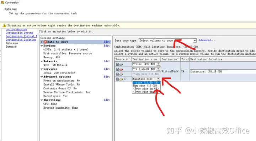Open the Data copy type dropdown
Screen dimensions: 256x141
pos(195,40)
